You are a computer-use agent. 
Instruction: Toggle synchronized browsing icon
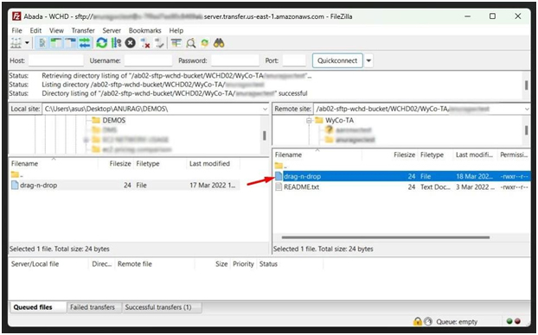click(x=205, y=43)
